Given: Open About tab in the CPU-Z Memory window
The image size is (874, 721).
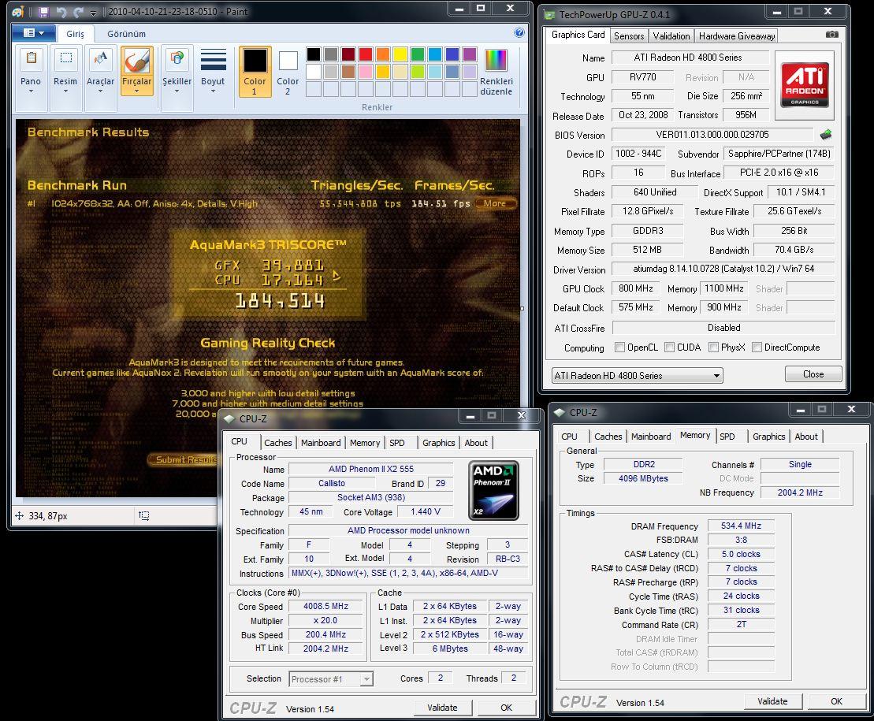Looking at the screenshot, I should 806,437.
